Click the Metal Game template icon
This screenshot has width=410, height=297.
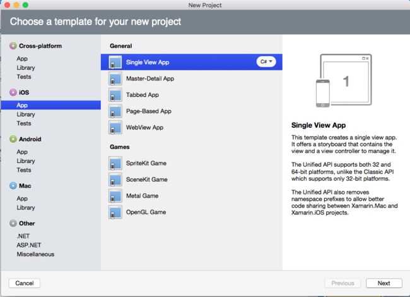click(x=115, y=196)
